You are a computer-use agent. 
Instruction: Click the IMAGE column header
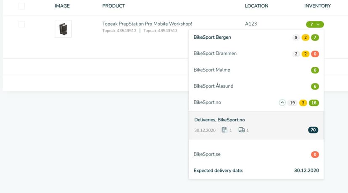click(62, 6)
